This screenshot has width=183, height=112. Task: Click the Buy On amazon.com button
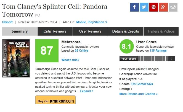[x=55, y=100]
